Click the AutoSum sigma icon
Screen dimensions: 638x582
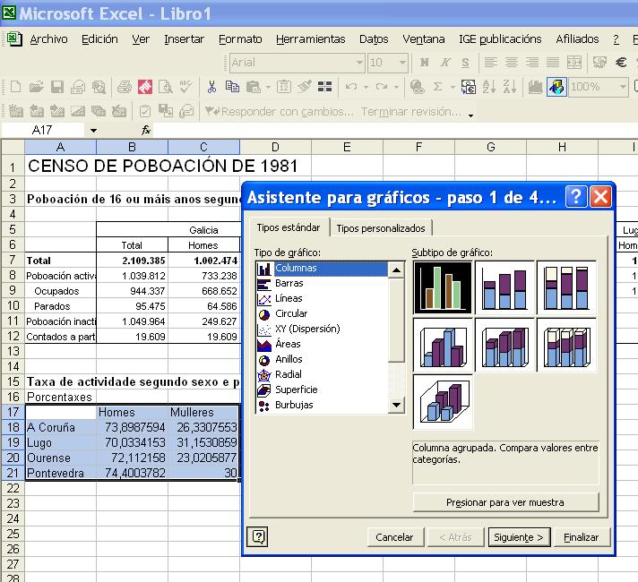pyautogui.click(x=438, y=87)
